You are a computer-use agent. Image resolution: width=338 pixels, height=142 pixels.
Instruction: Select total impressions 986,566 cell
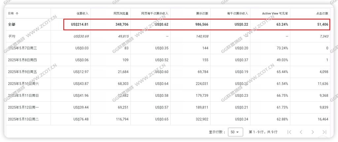tap(201, 24)
